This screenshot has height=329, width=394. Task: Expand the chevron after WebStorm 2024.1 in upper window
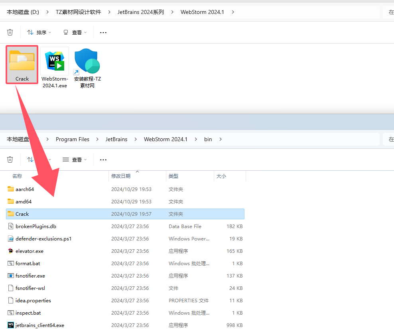(x=233, y=12)
